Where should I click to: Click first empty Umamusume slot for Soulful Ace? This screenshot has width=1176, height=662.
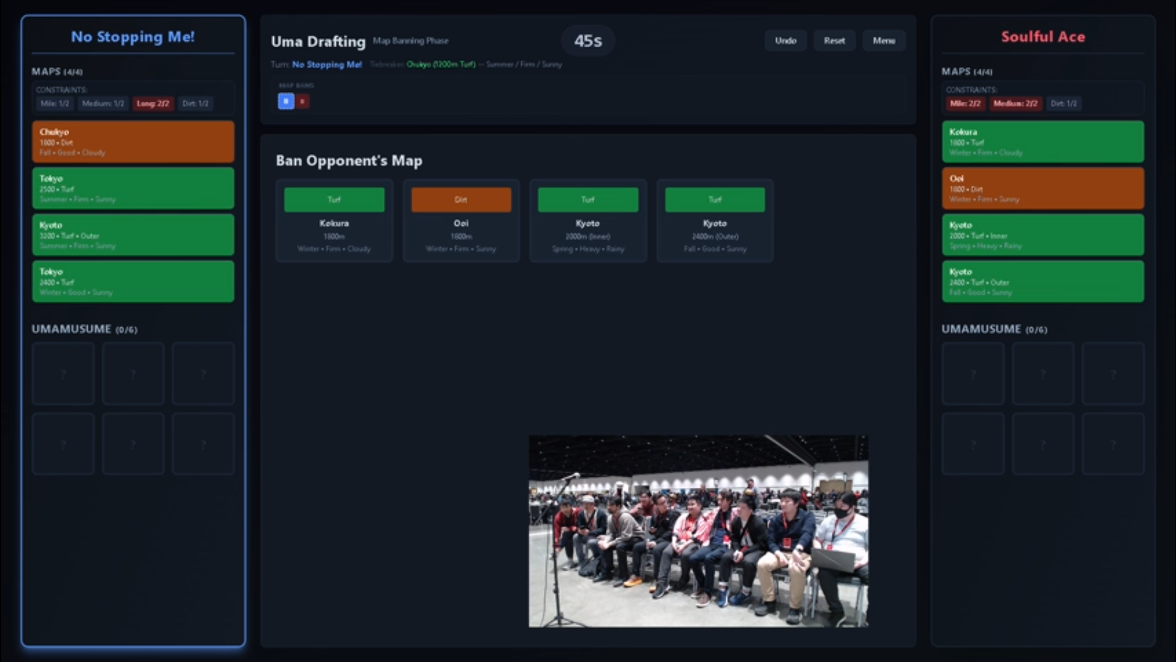pyautogui.click(x=973, y=373)
